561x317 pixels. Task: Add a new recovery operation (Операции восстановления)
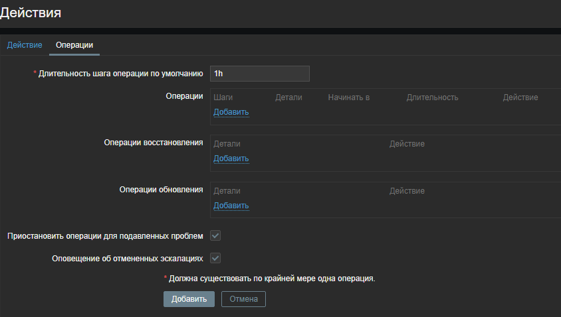[x=231, y=158]
